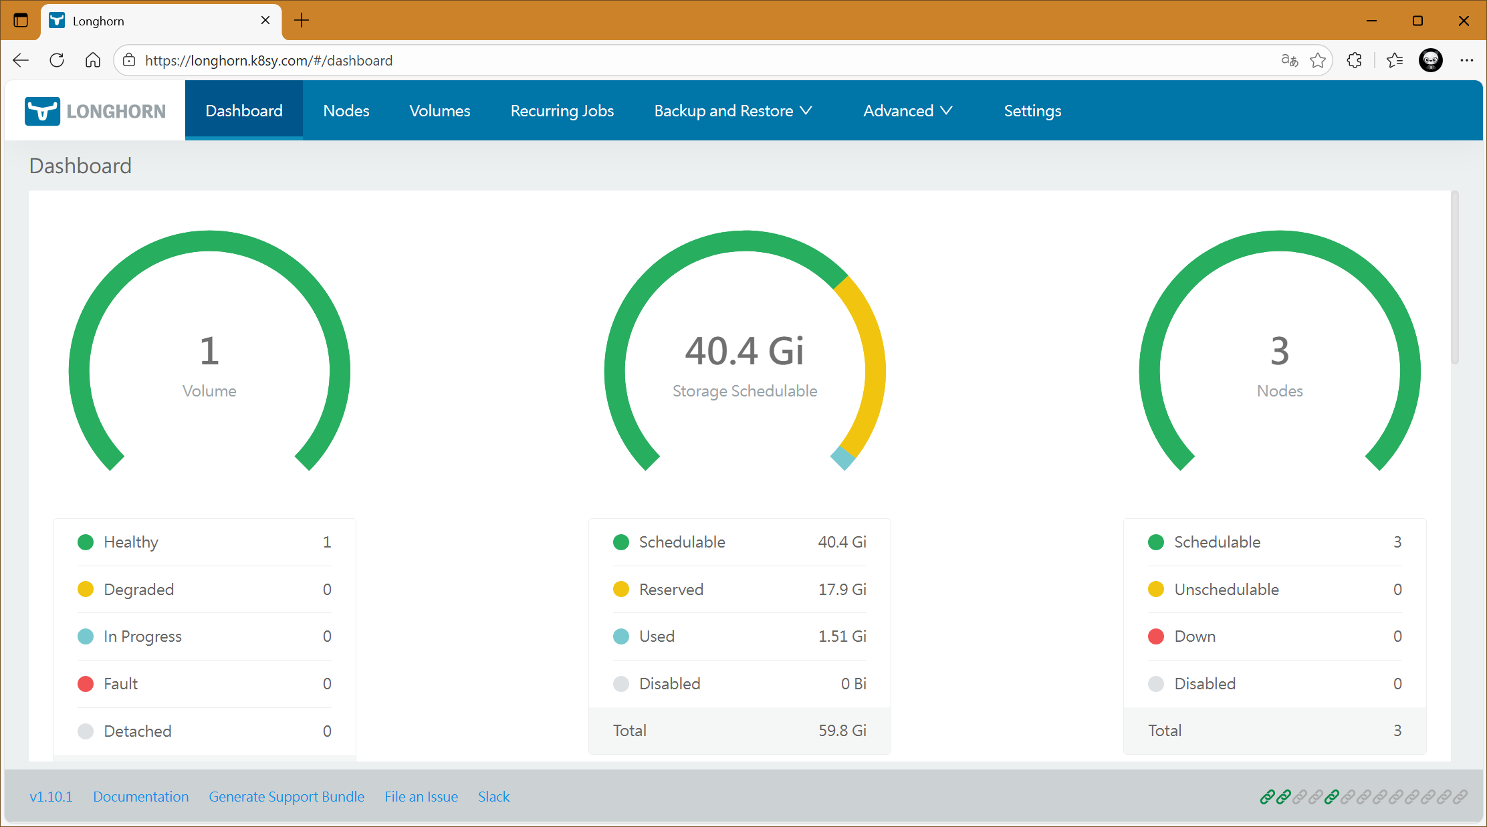Open browser extensions puzzle icon

1355,60
